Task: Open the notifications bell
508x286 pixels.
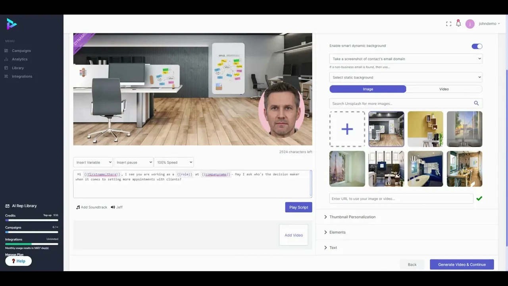Action: click(458, 23)
